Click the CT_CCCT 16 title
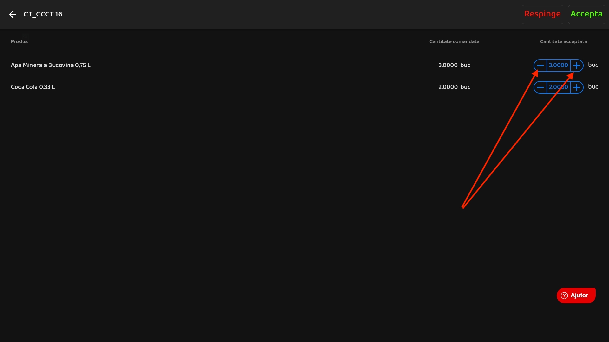This screenshot has width=609, height=342. 43,14
